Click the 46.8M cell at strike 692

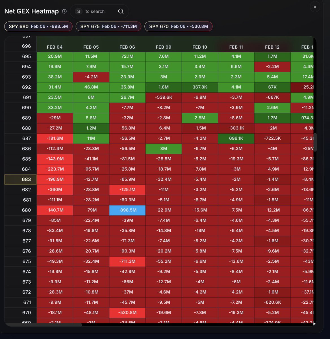pos(91,87)
